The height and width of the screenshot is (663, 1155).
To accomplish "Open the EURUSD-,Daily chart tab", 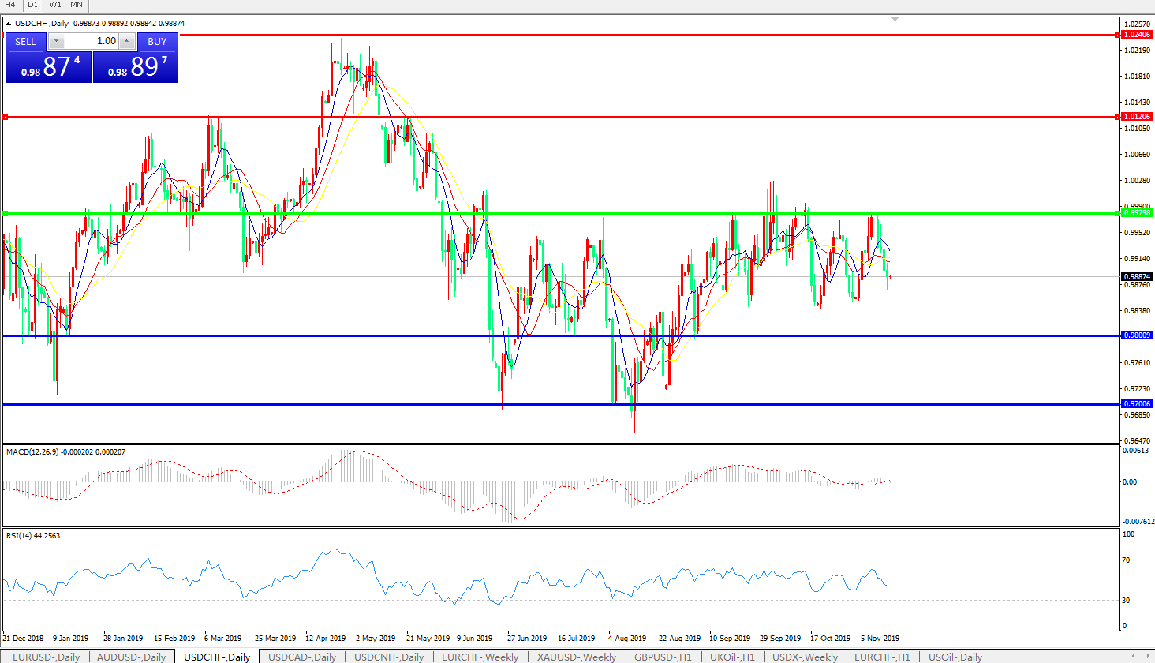I will [x=46, y=657].
